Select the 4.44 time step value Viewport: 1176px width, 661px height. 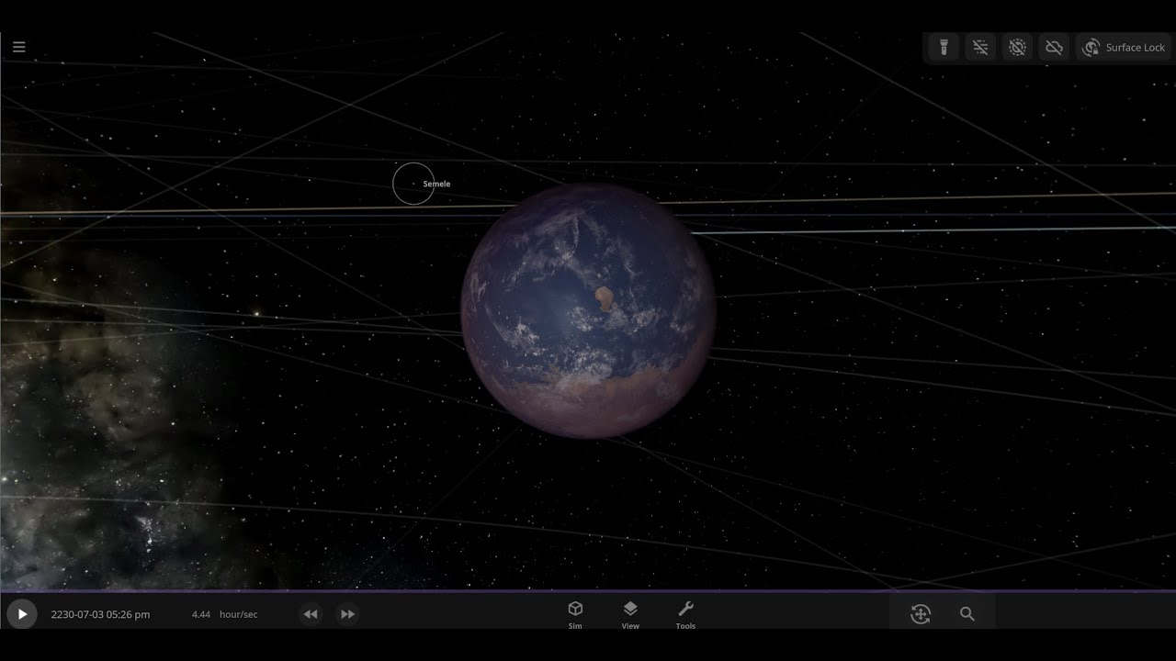201,614
